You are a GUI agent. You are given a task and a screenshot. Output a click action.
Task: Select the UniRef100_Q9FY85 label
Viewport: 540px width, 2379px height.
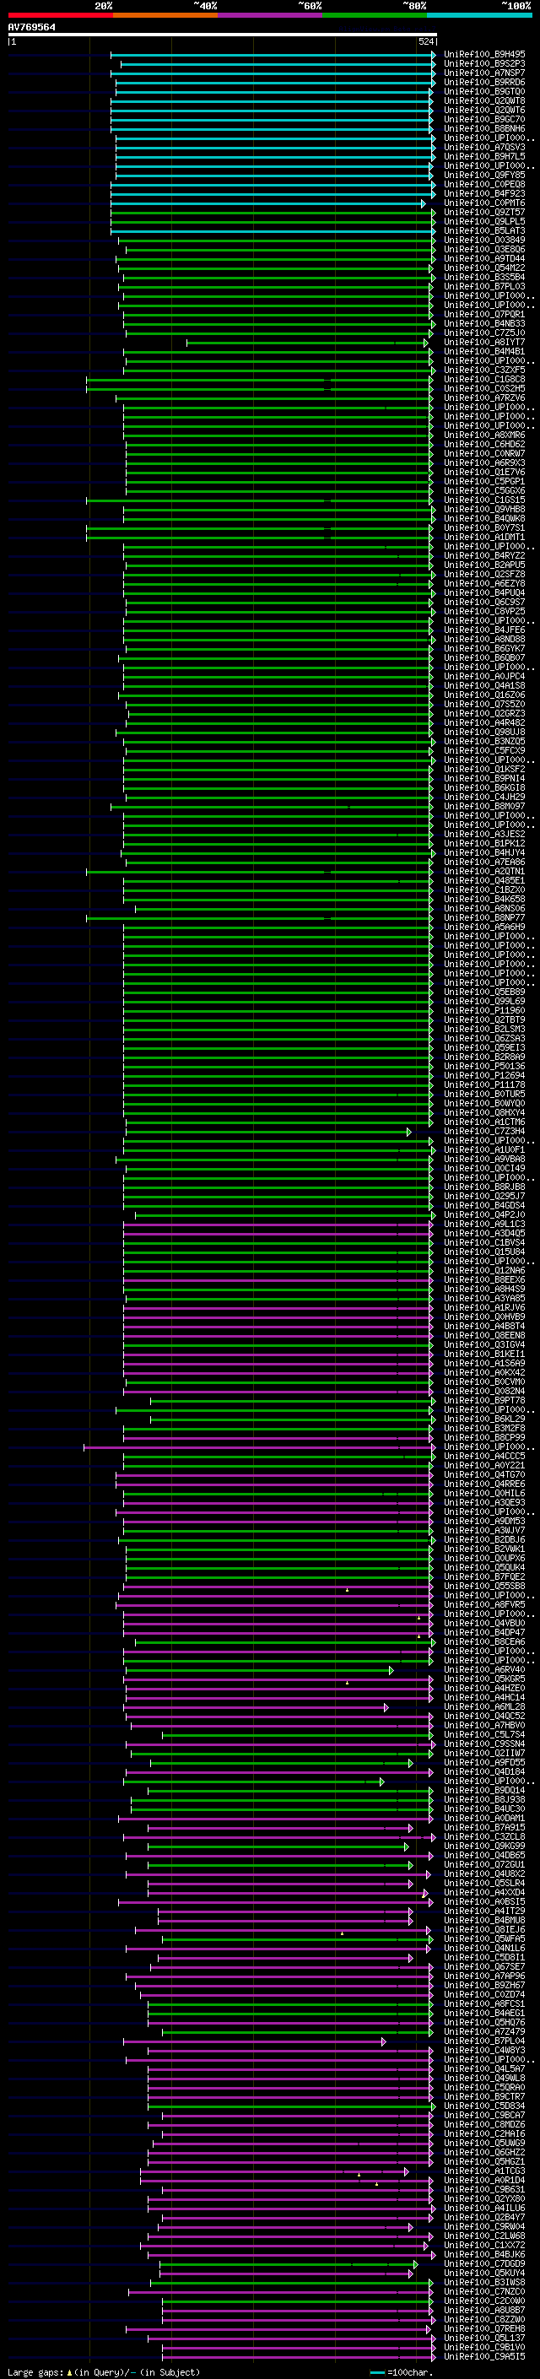click(483, 175)
